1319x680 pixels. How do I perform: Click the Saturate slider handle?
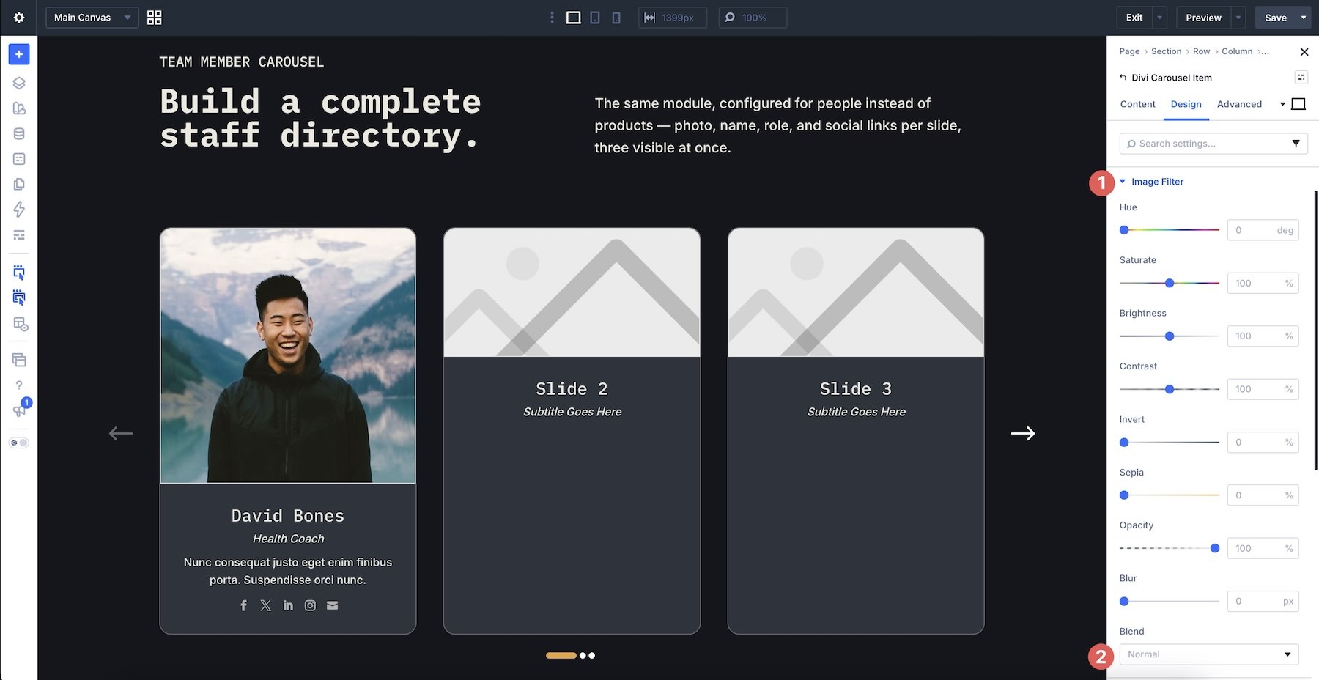[x=1170, y=283]
